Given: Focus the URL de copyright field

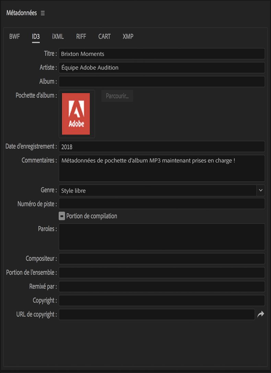Looking at the screenshot, I should pyautogui.click(x=157, y=314).
